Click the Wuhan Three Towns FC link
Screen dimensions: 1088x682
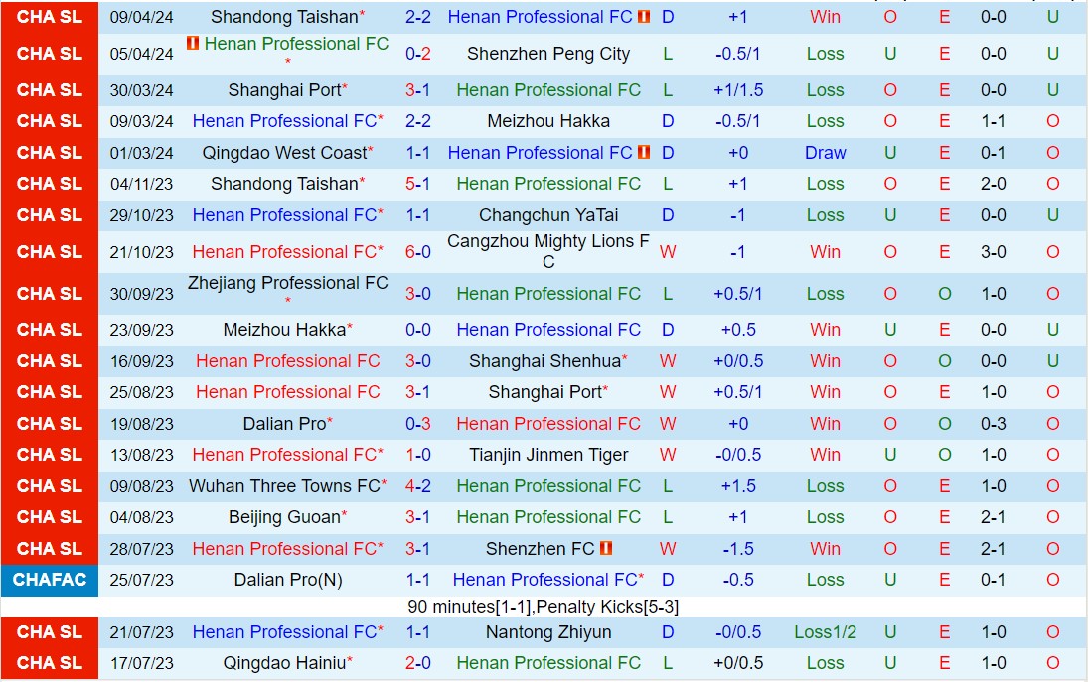coord(284,486)
